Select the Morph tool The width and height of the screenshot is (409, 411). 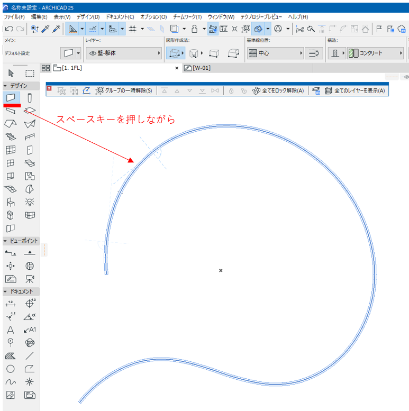[x=30, y=189]
